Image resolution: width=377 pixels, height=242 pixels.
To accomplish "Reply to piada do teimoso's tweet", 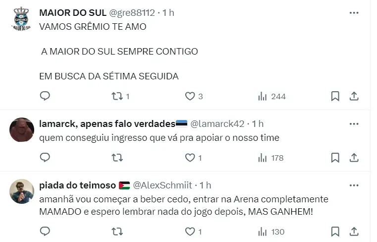I will click(x=45, y=231).
